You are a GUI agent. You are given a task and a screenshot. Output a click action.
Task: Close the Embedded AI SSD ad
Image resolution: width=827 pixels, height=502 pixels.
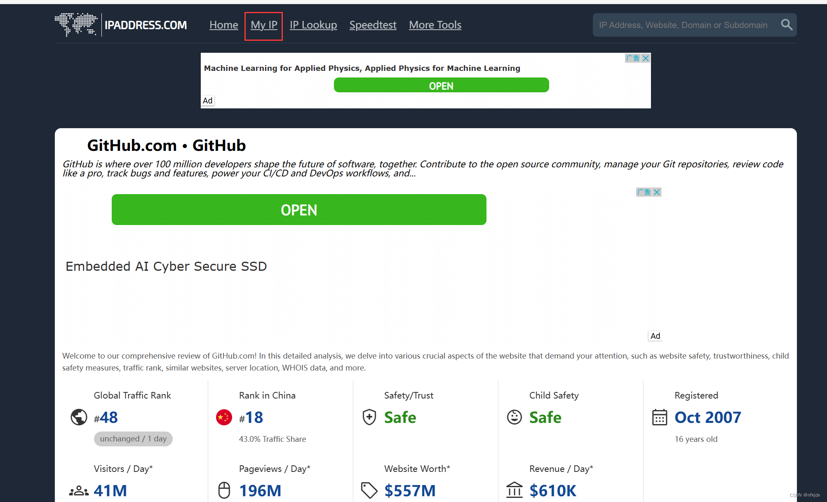click(x=657, y=192)
